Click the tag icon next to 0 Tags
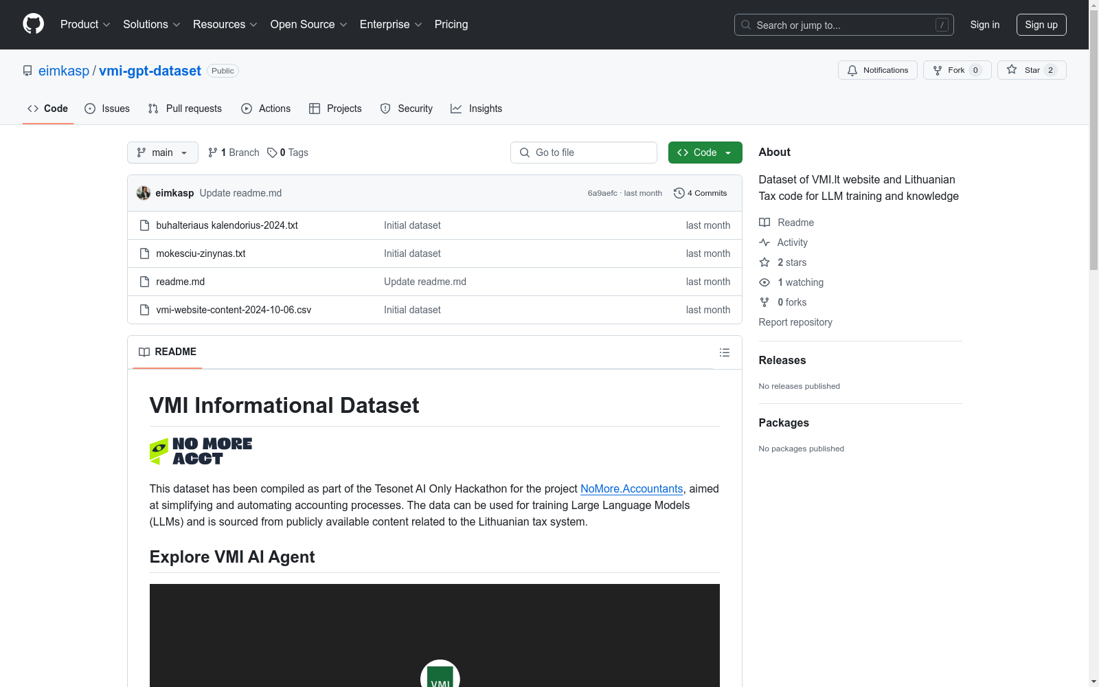 [x=272, y=153]
